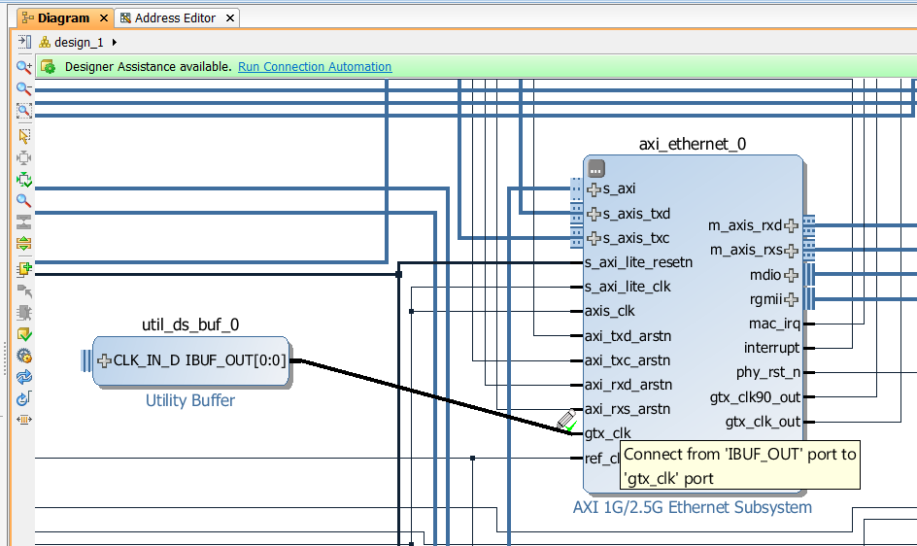Click the toolbar pin/collapse icon beside design_1

24,42
